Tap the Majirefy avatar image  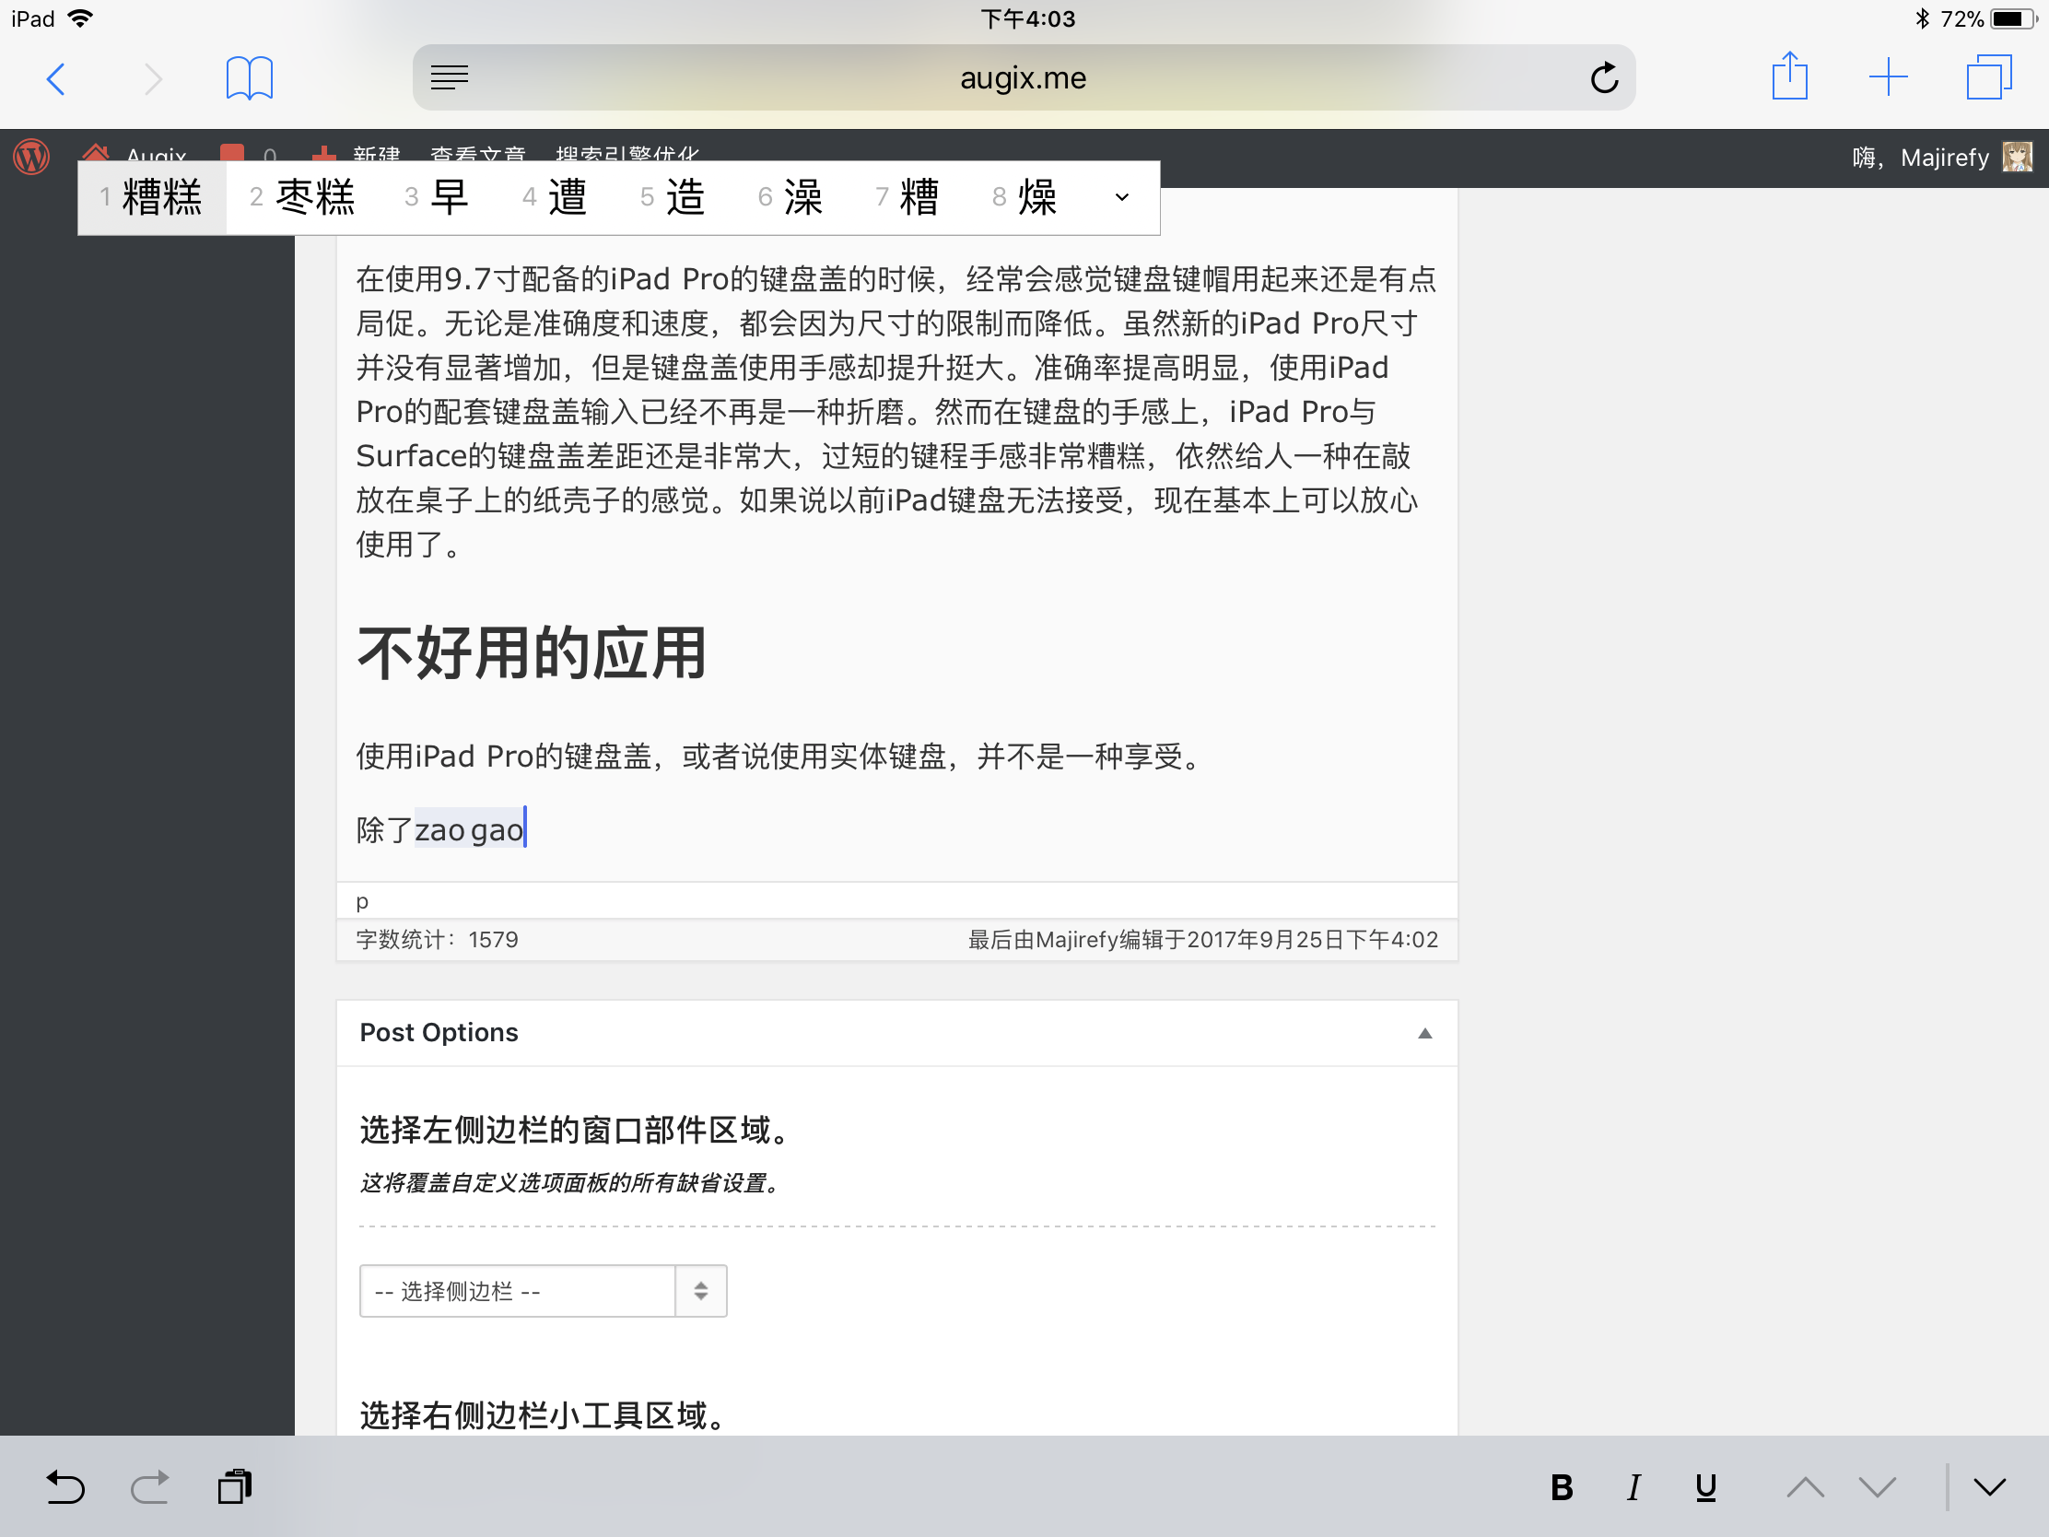2018,158
